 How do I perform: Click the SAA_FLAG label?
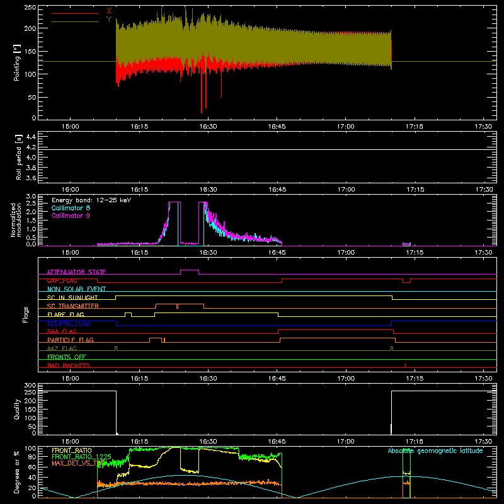(62, 331)
